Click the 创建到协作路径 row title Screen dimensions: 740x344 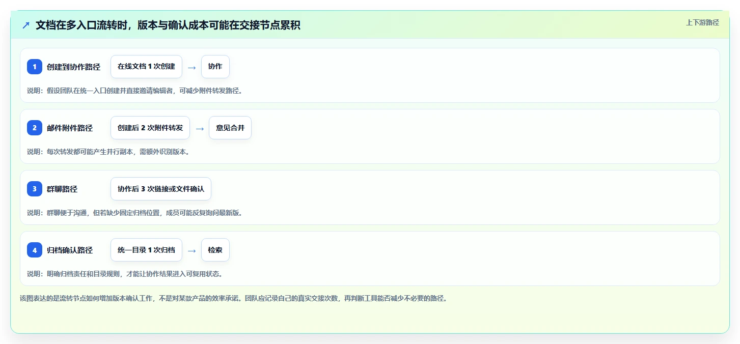coord(73,67)
